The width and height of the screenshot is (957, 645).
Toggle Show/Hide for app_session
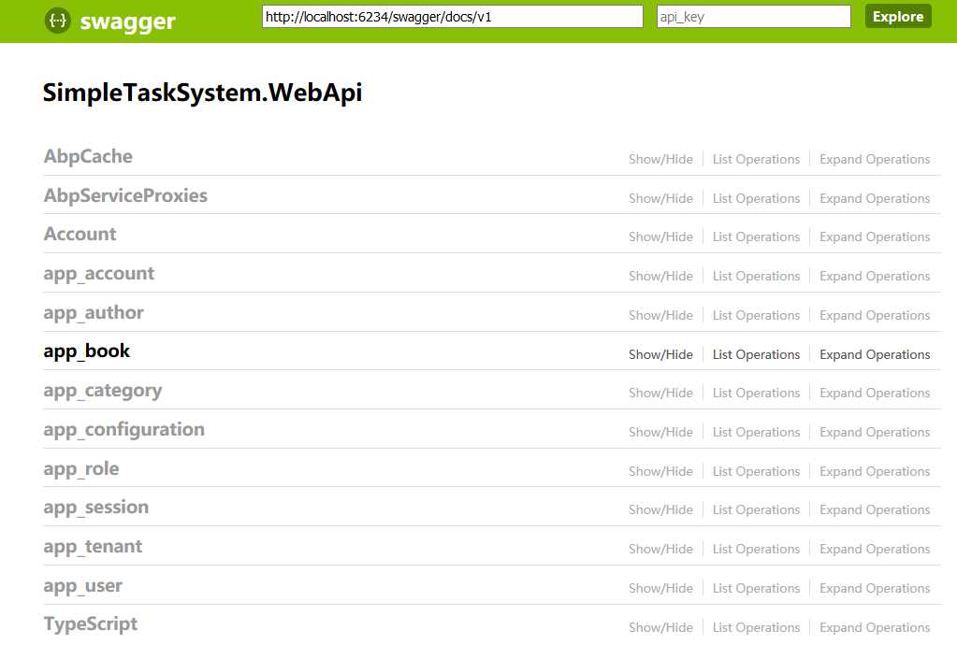point(661,509)
